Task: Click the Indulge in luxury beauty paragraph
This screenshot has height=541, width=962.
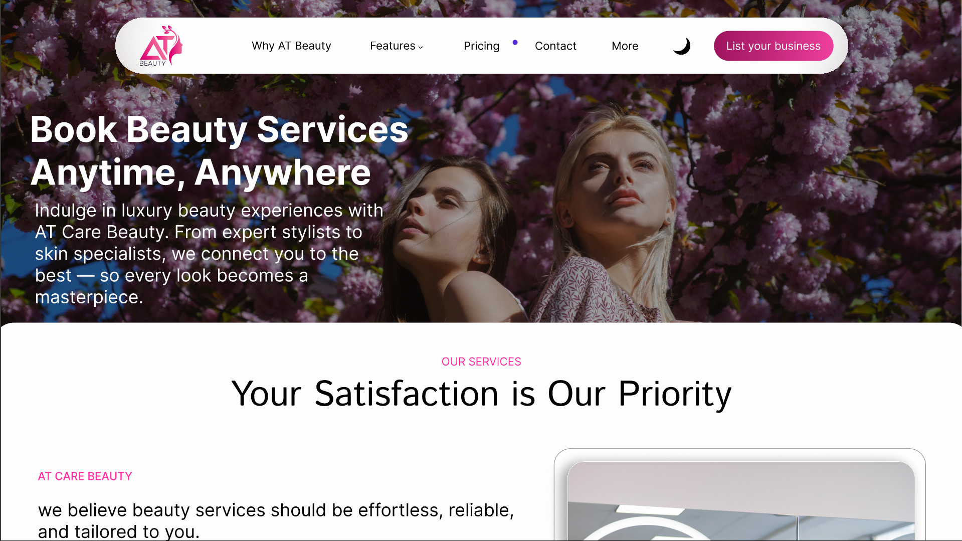Action: 209,254
